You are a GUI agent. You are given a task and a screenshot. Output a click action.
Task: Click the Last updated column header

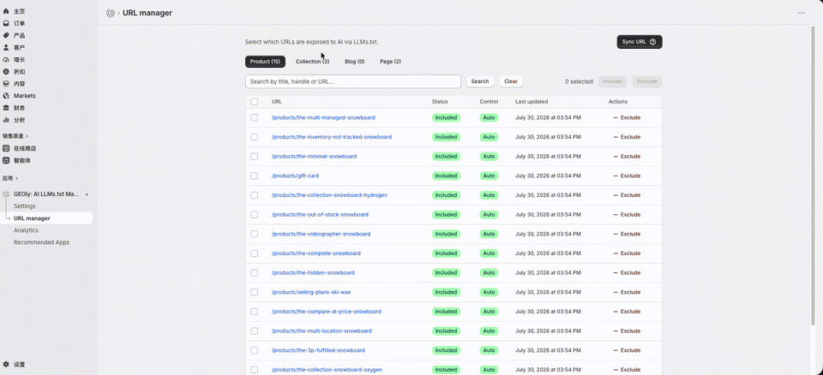click(532, 102)
